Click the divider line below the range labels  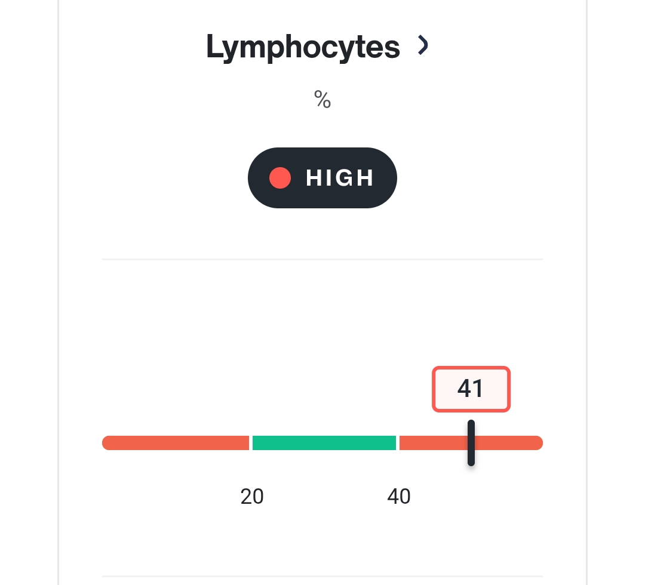[322, 577]
